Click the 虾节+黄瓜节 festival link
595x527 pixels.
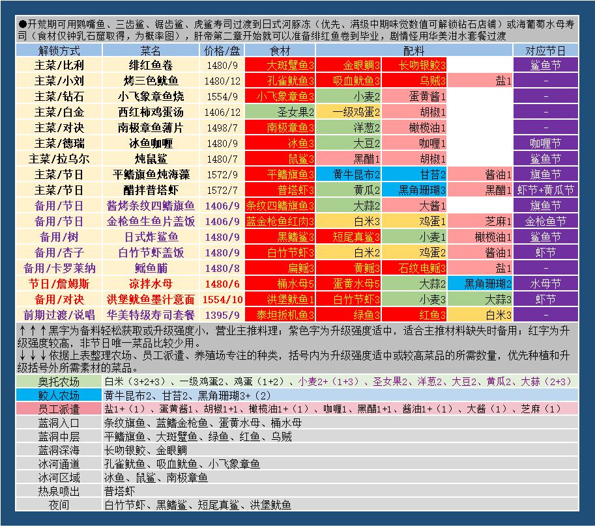click(545, 190)
